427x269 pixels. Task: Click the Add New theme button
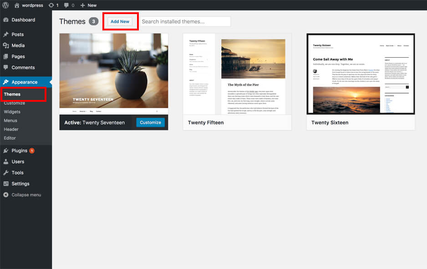(120, 21)
